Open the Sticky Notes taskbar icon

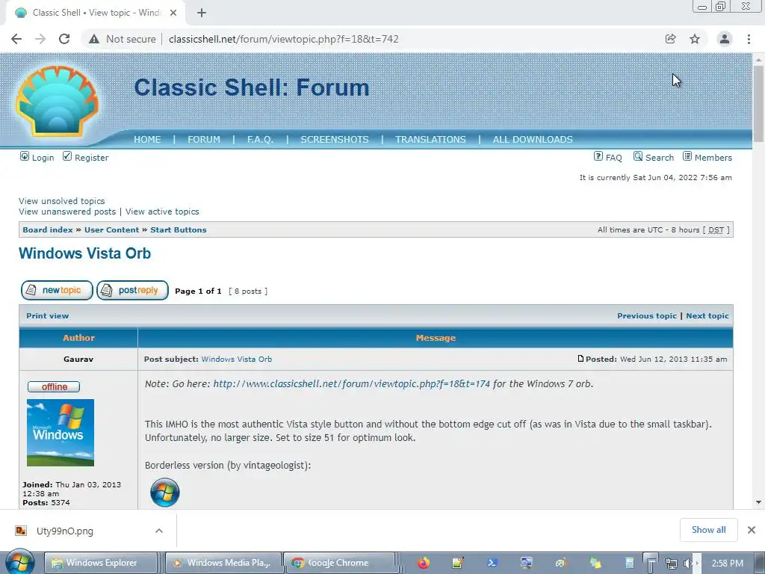point(595,563)
